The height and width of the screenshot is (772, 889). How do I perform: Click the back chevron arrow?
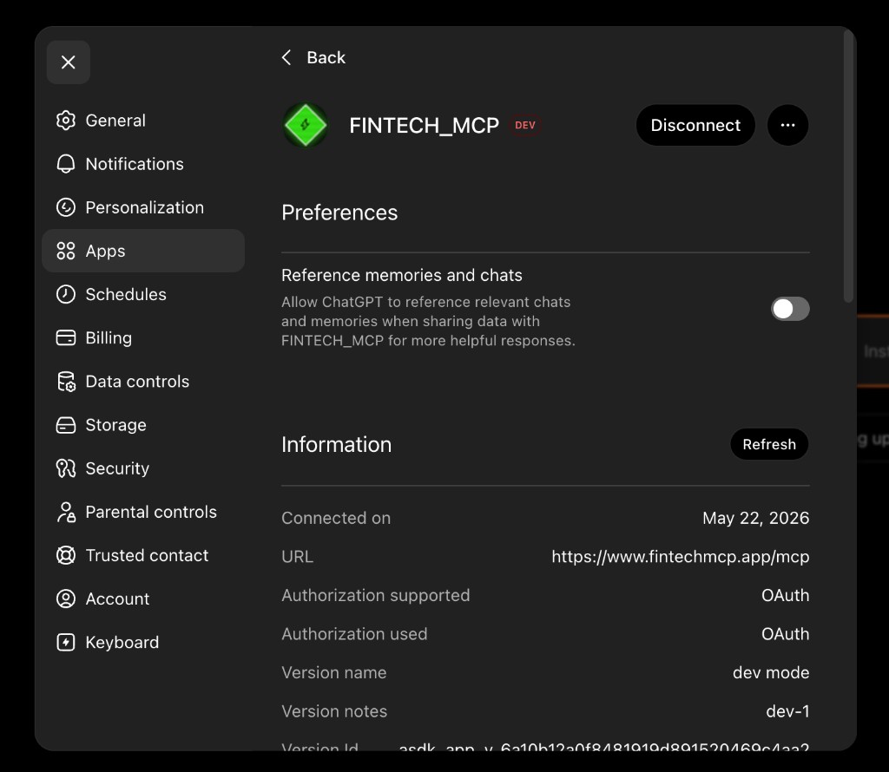[x=286, y=57]
